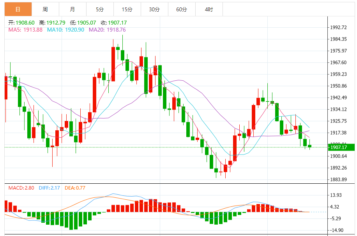Click the 1892.26 price axis label
The height and width of the screenshot is (236, 357).
tap(338, 168)
